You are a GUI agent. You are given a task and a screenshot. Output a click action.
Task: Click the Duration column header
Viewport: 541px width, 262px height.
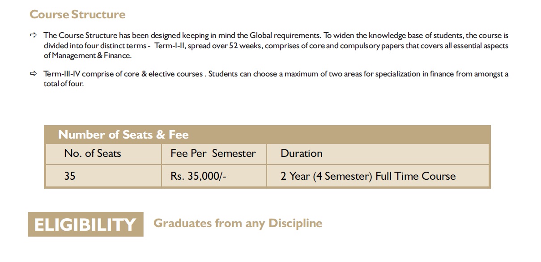301,154
